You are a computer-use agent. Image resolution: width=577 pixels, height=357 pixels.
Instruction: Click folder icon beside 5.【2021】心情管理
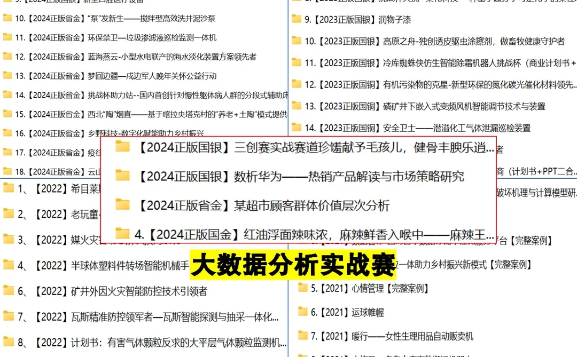pos(303,288)
